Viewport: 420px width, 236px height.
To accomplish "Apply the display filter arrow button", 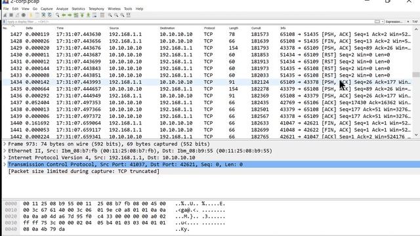I will click(377, 22).
